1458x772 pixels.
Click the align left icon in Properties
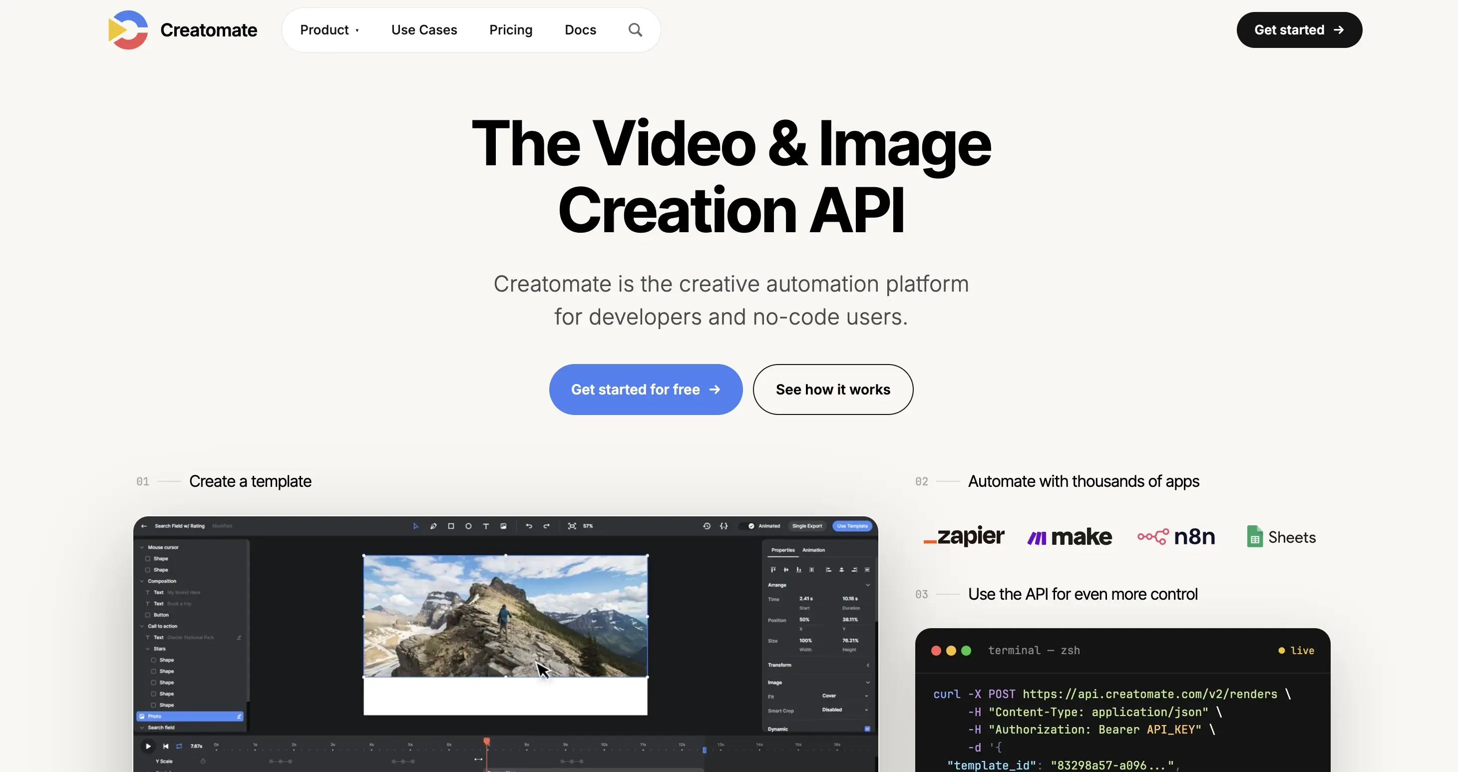click(x=828, y=569)
